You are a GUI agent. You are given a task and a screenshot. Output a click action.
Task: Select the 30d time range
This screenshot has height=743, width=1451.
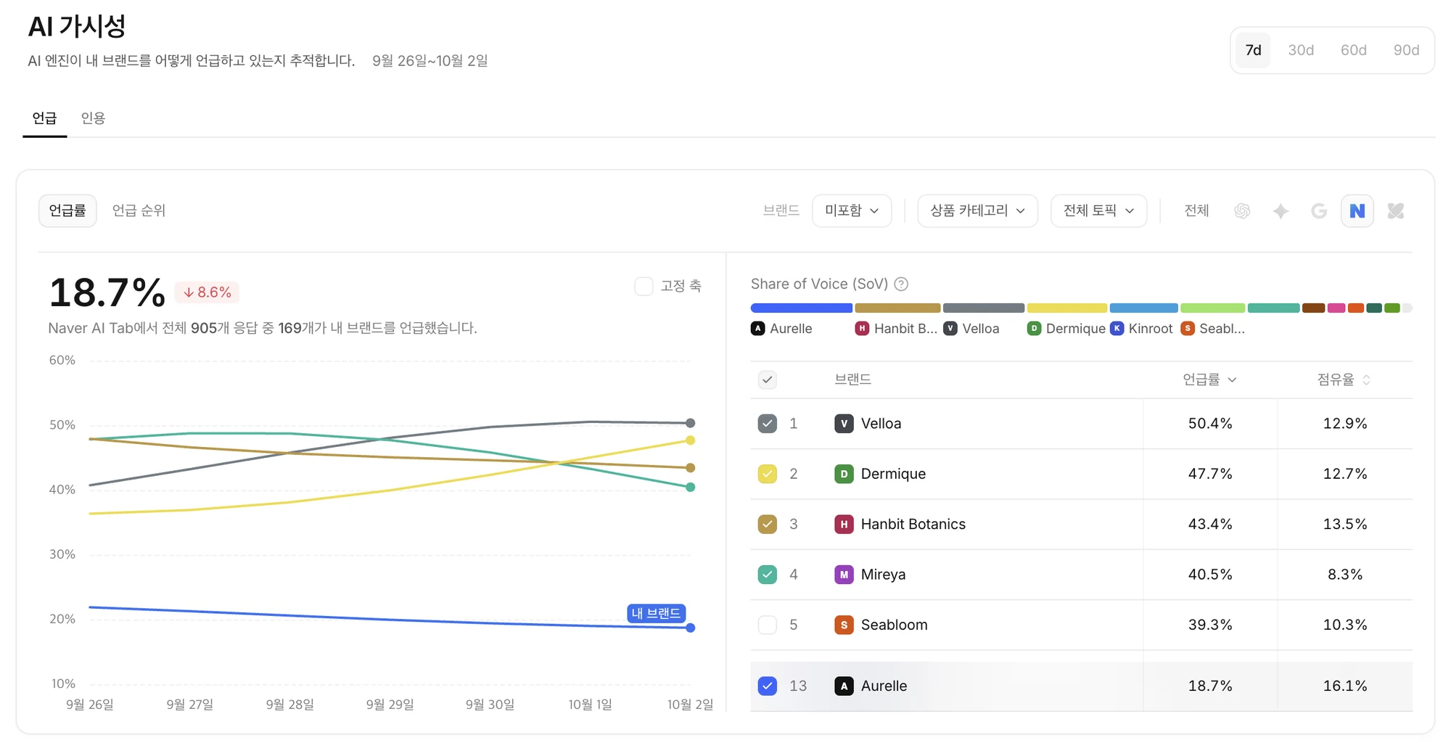(x=1301, y=50)
